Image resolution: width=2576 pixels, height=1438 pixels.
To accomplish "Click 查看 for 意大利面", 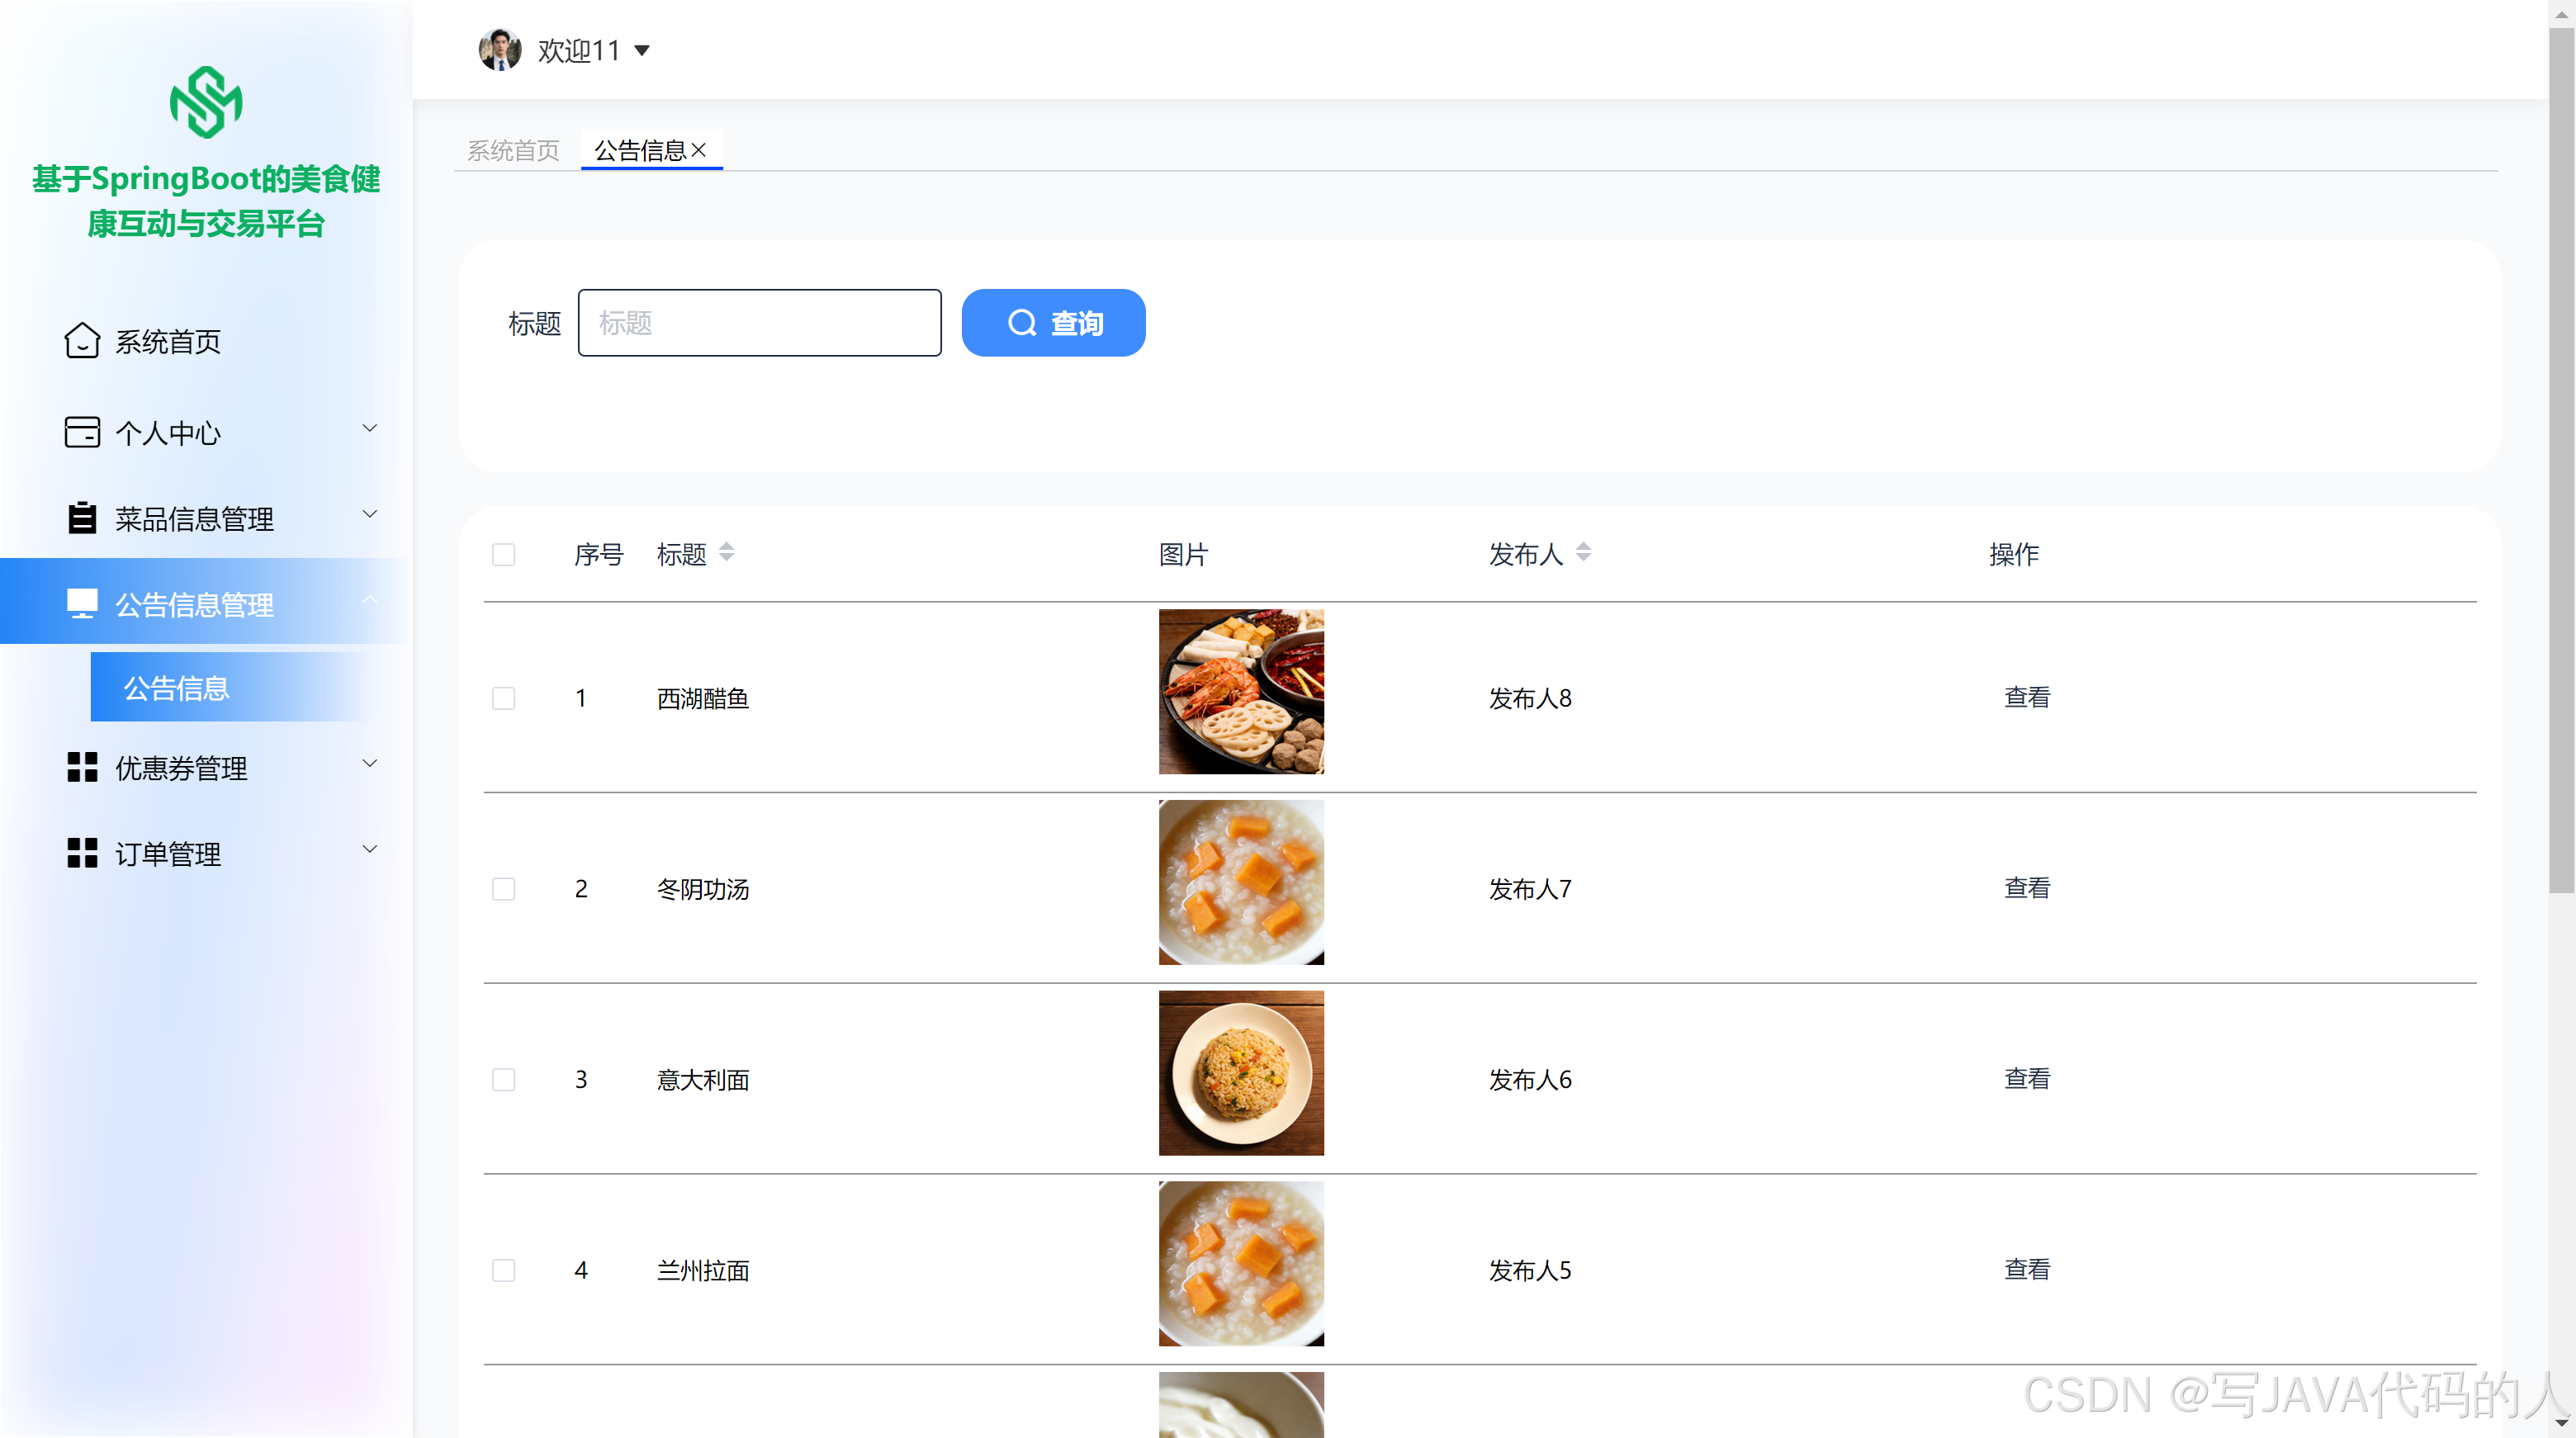I will (2027, 1079).
